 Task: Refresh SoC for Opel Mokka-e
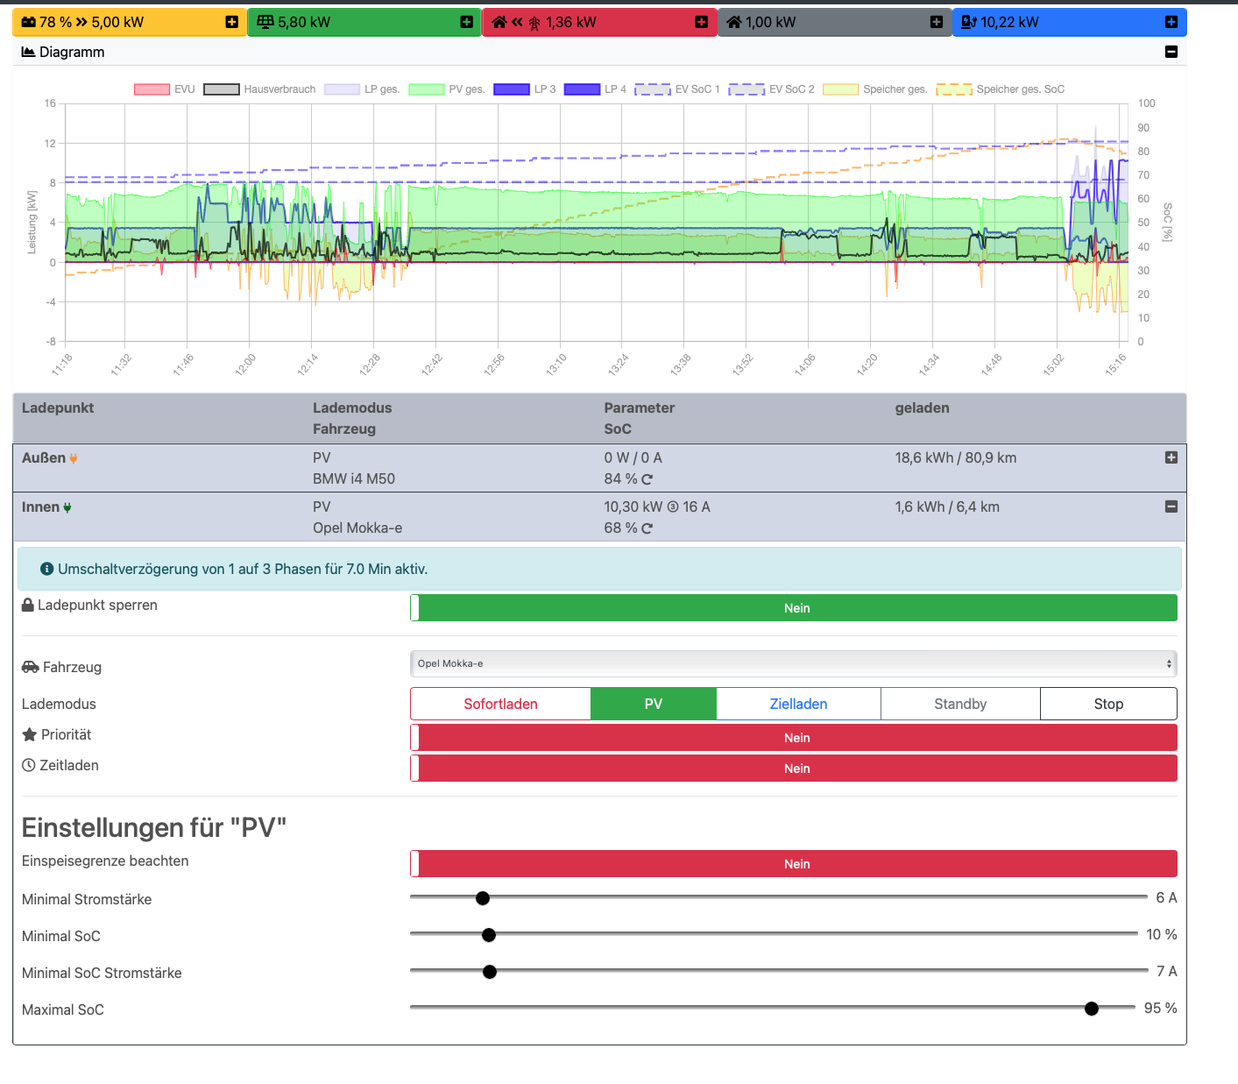click(x=647, y=528)
